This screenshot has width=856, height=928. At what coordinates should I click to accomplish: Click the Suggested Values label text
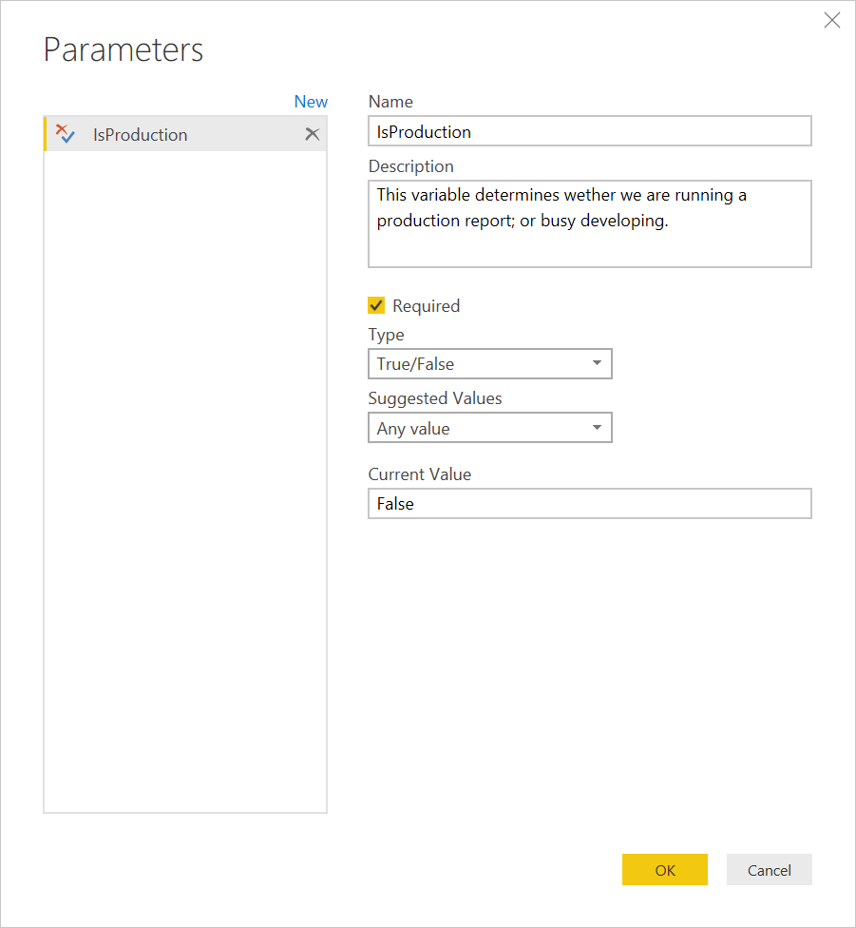point(435,398)
